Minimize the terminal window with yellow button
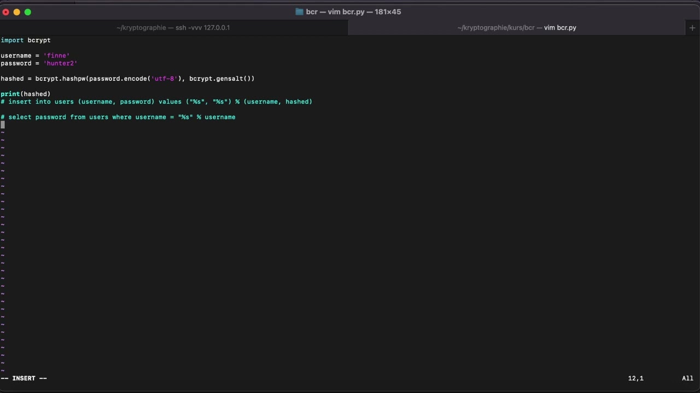Viewport: 700px width, 393px height. point(17,11)
